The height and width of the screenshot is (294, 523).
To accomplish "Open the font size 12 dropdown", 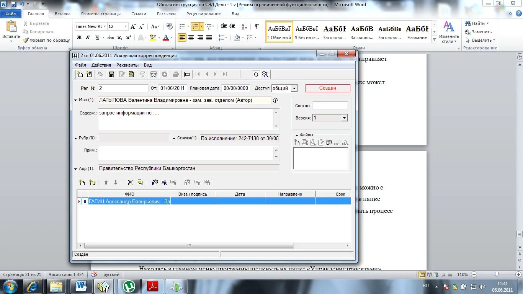I will pyautogui.click(x=126, y=26).
